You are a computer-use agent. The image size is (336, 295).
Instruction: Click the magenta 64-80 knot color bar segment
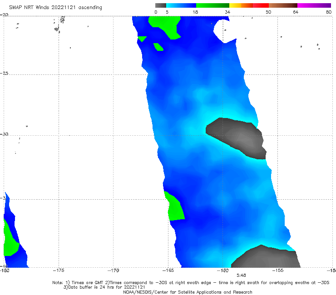[x=314, y=5]
